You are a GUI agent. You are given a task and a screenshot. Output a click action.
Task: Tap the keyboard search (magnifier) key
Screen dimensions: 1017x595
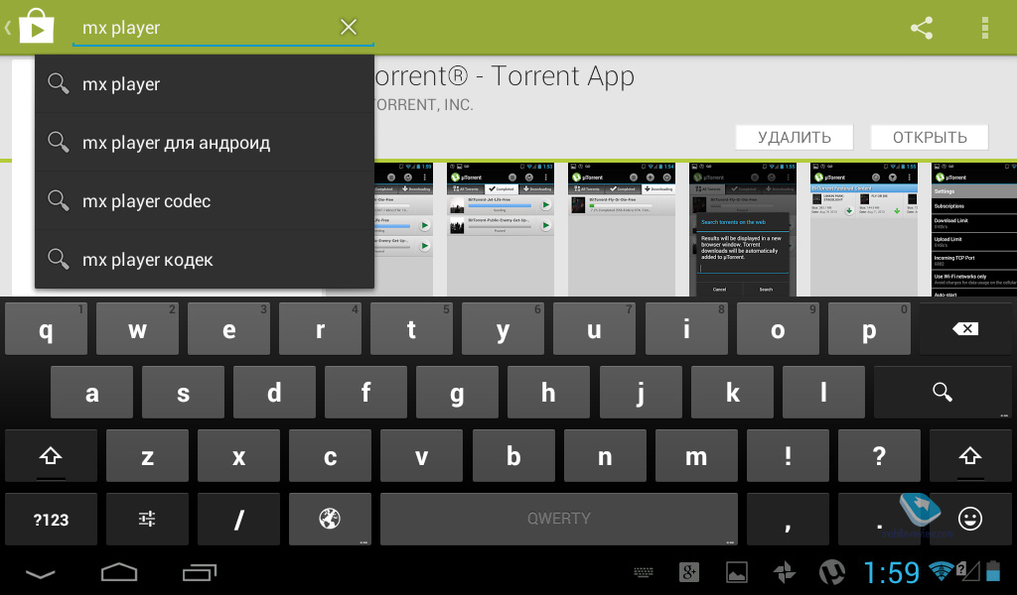tap(943, 392)
